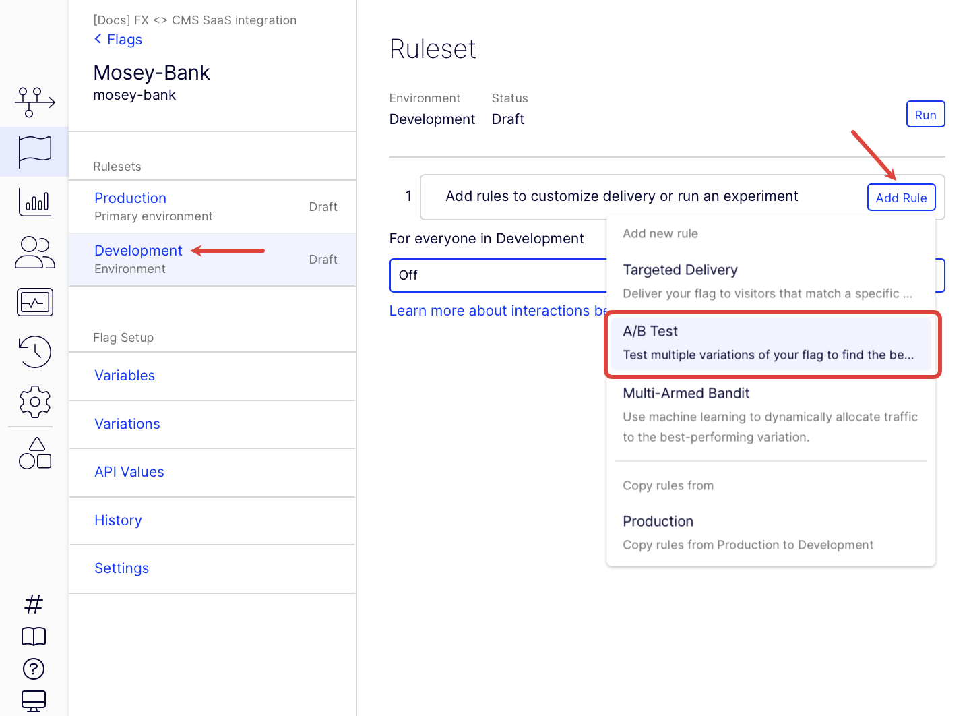969x716 pixels.
Task: Choose A/B Test rule option
Action: coord(770,343)
